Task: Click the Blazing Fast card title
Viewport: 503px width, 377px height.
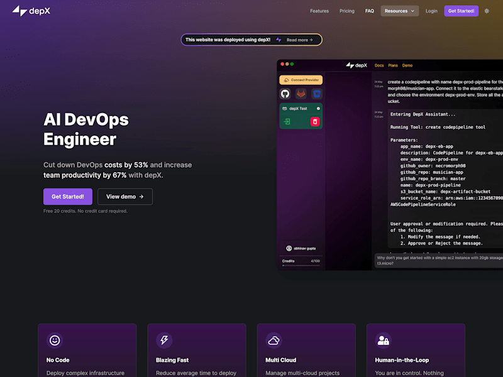Action: pos(172,360)
